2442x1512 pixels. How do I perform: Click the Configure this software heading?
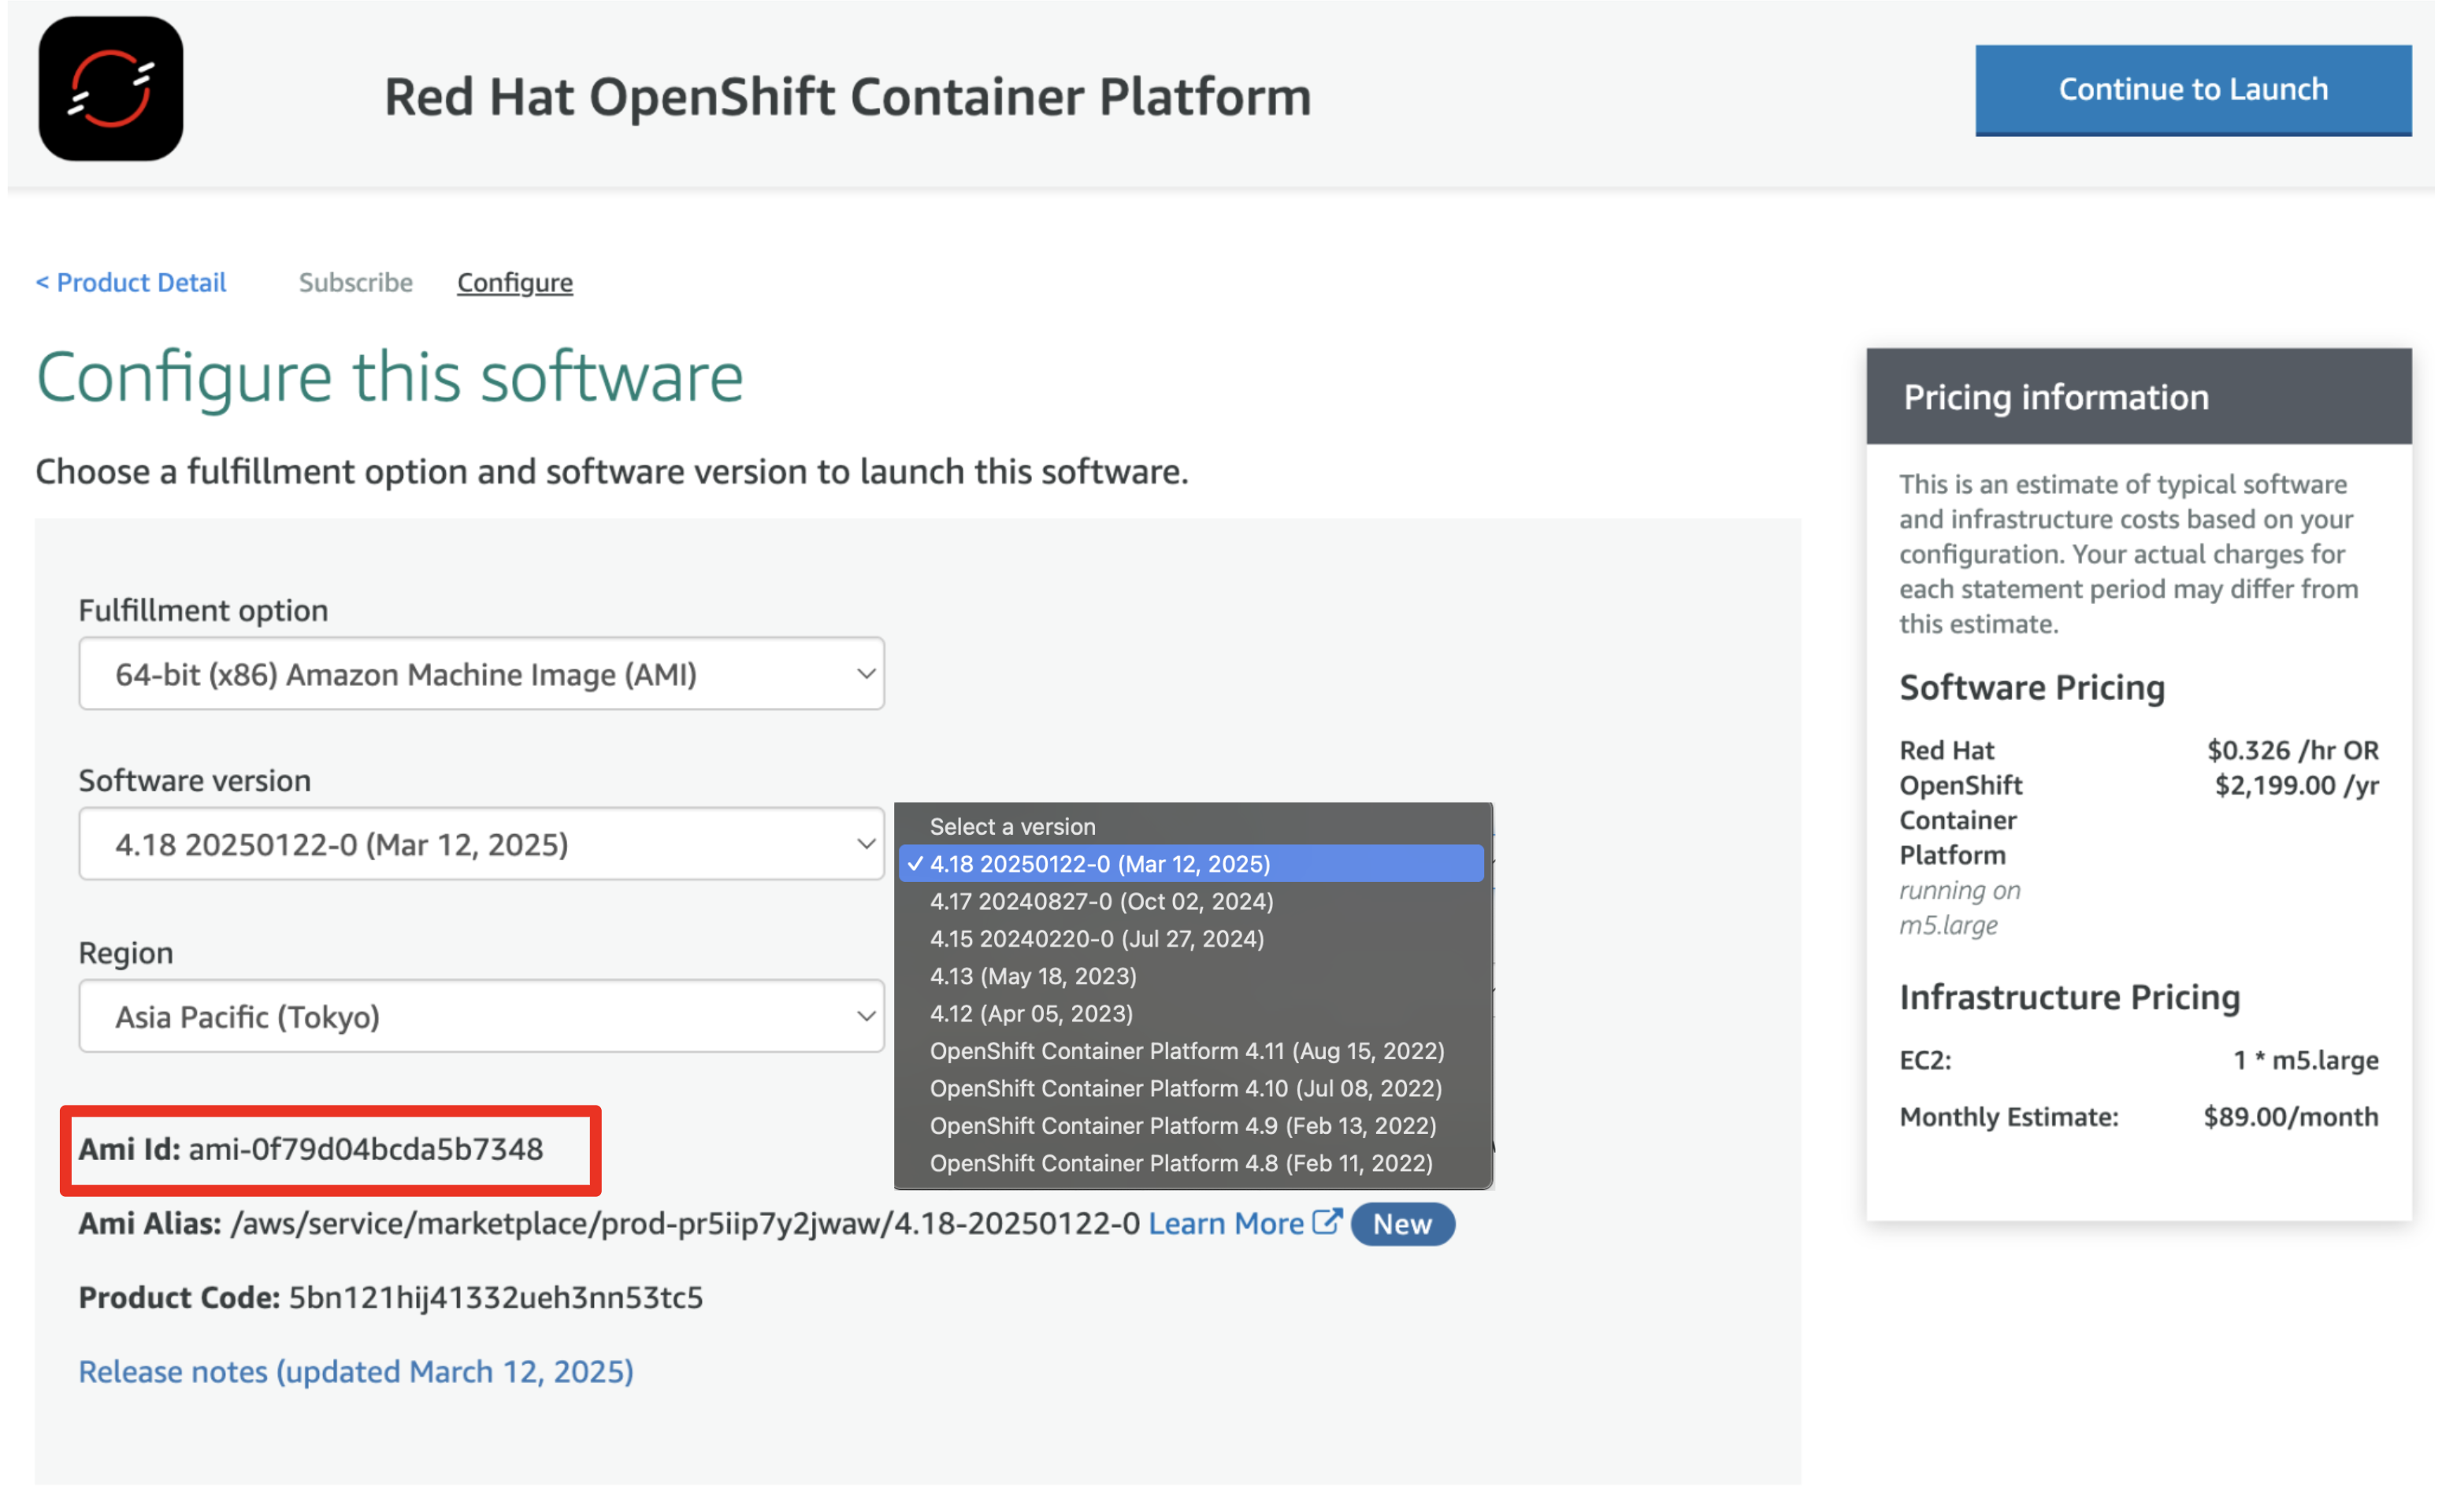click(x=390, y=377)
